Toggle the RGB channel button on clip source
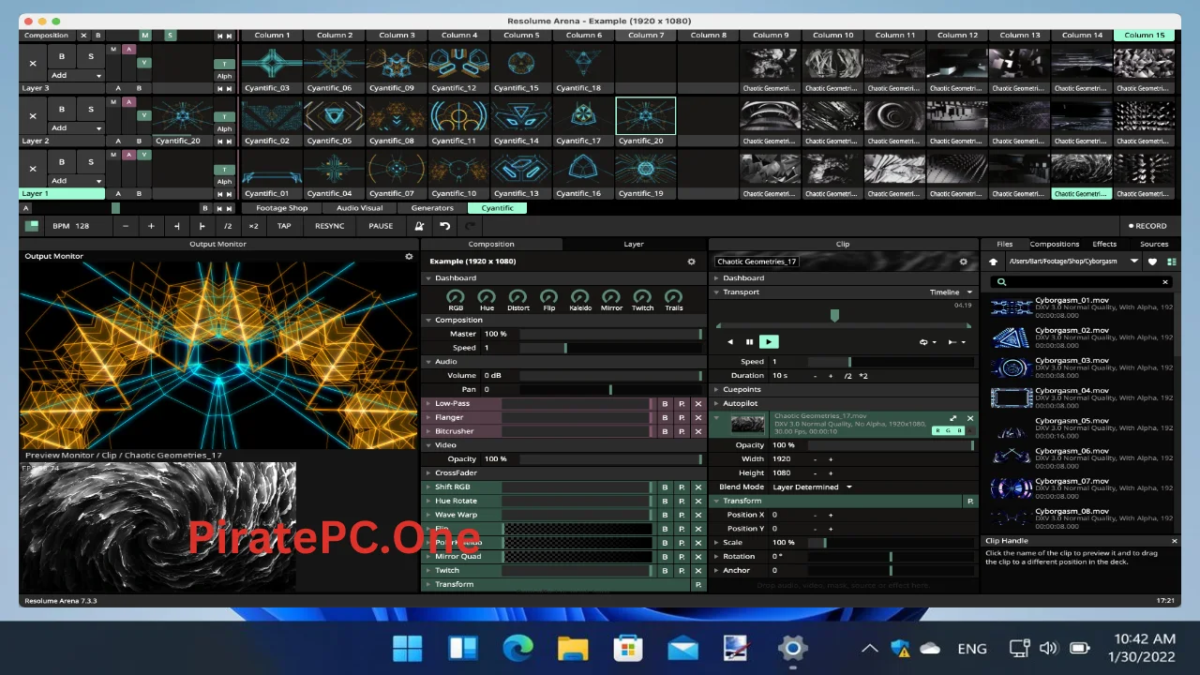 click(x=948, y=430)
